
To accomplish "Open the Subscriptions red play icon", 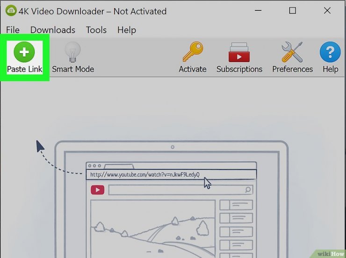I will pyautogui.click(x=239, y=52).
